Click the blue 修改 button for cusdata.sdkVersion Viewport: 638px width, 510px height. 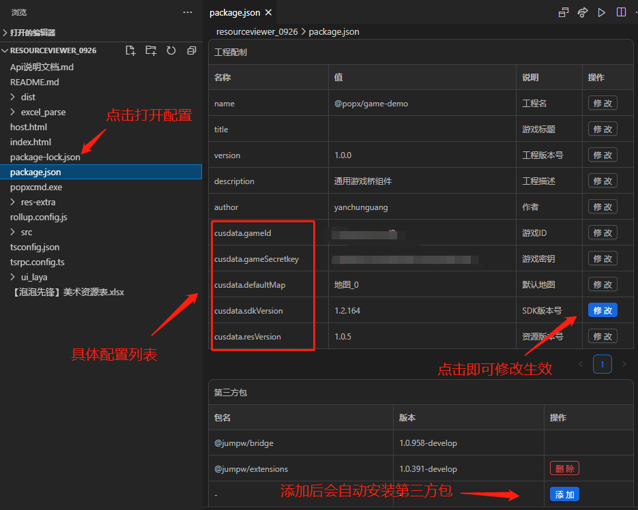(x=603, y=310)
